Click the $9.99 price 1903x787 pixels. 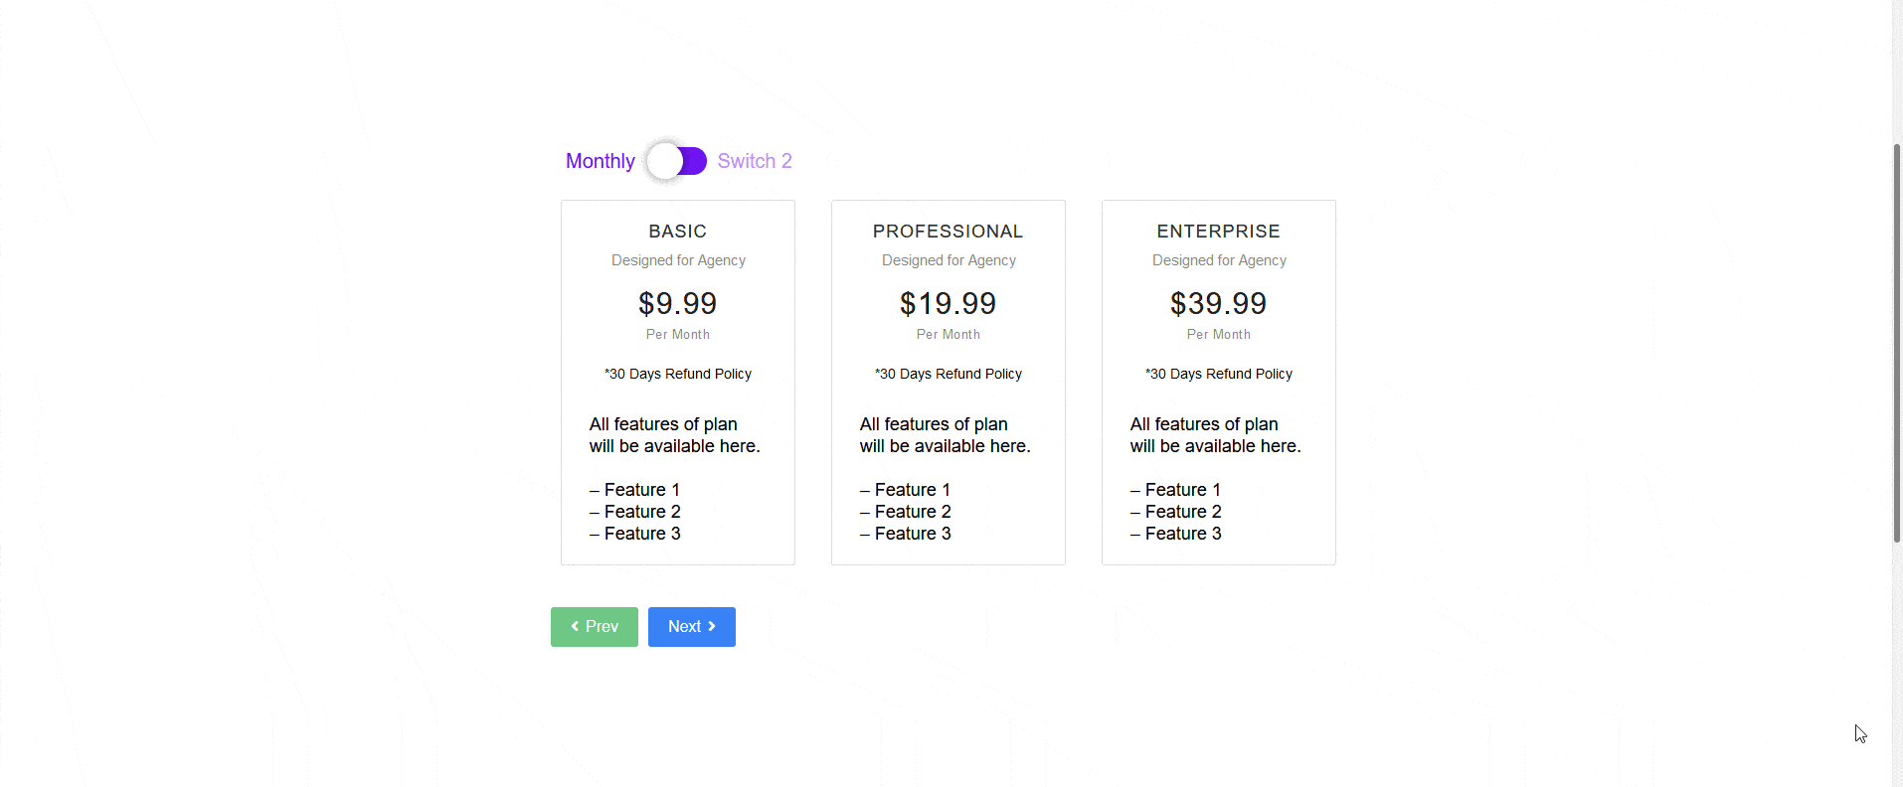click(678, 303)
